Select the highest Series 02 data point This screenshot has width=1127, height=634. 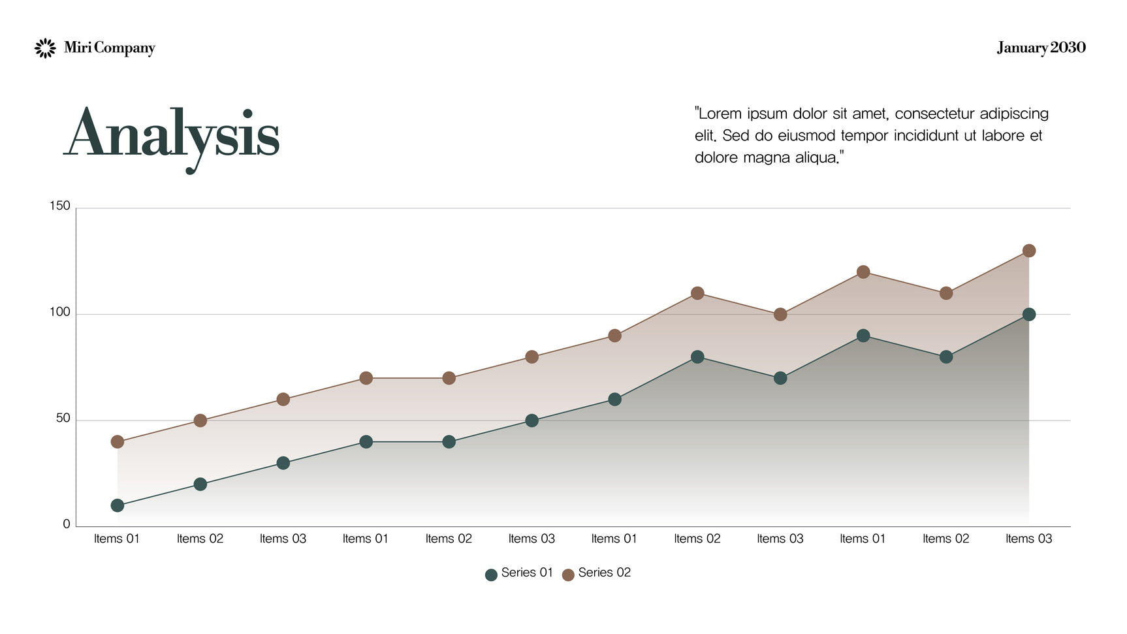click(x=1028, y=251)
